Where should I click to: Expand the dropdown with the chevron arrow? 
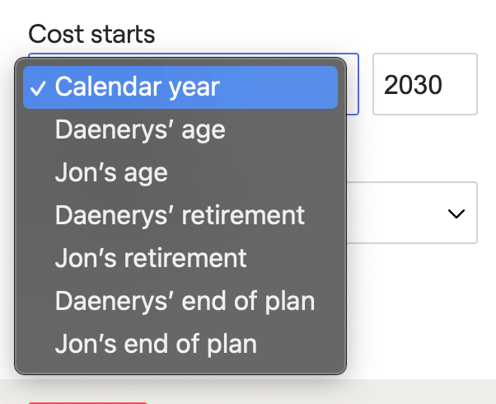[454, 214]
